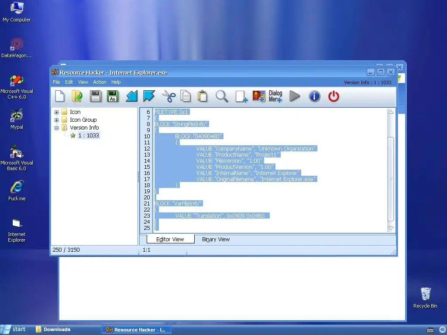Switch to the Editor View tab
Image resolution: width=447 pixels, height=335 pixels.
(x=170, y=239)
